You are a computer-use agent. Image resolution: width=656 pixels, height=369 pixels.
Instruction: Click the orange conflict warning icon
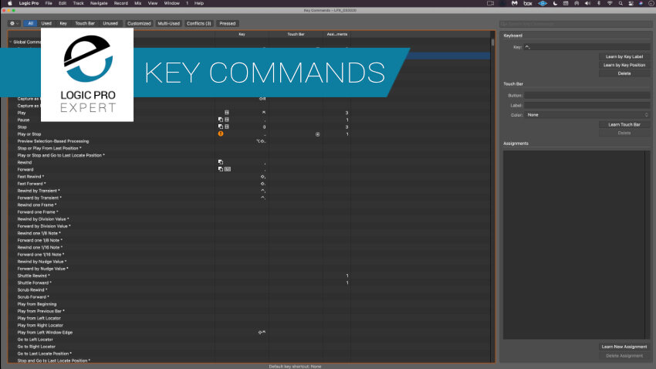pyautogui.click(x=221, y=134)
